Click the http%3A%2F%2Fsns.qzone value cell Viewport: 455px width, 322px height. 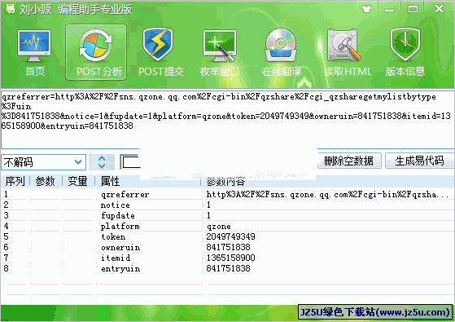328,194
